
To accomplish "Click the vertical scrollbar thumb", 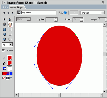I will pos(104,54).
